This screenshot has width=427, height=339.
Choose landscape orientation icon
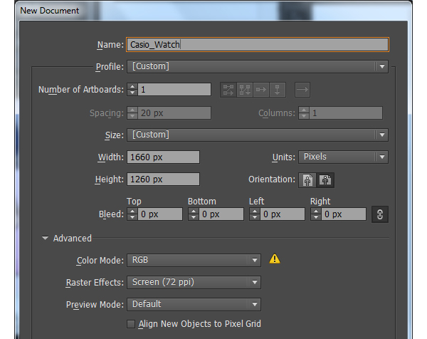325,180
